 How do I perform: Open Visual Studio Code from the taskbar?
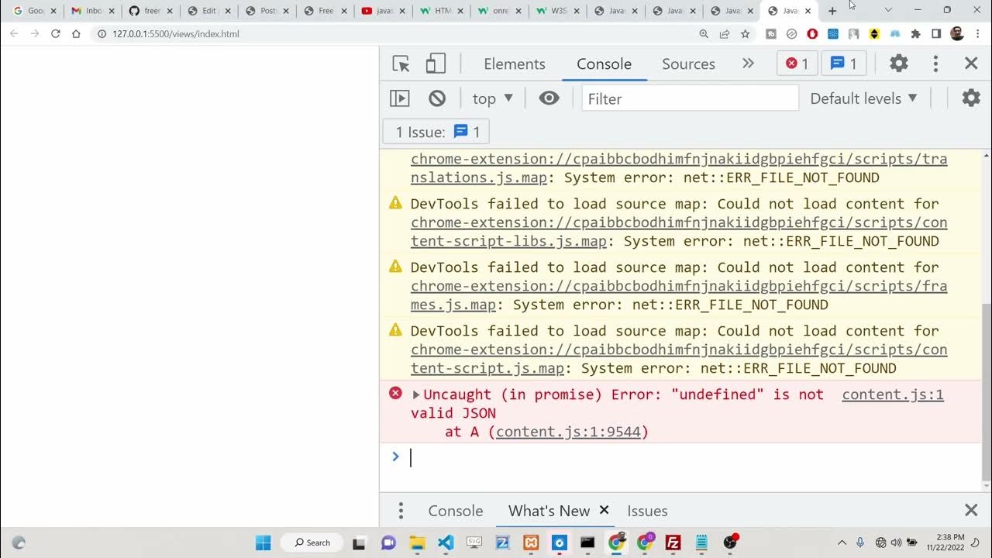pos(446,542)
